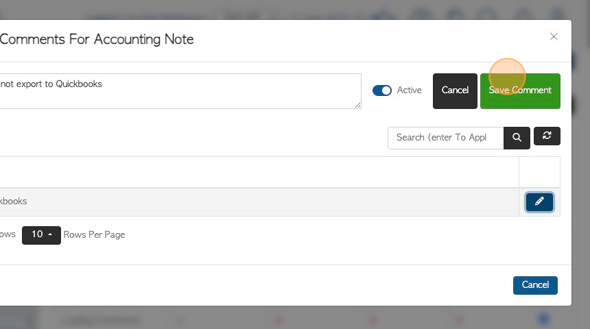Toggle the Active switch off
The height and width of the screenshot is (329, 590).
tap(382, 90)
